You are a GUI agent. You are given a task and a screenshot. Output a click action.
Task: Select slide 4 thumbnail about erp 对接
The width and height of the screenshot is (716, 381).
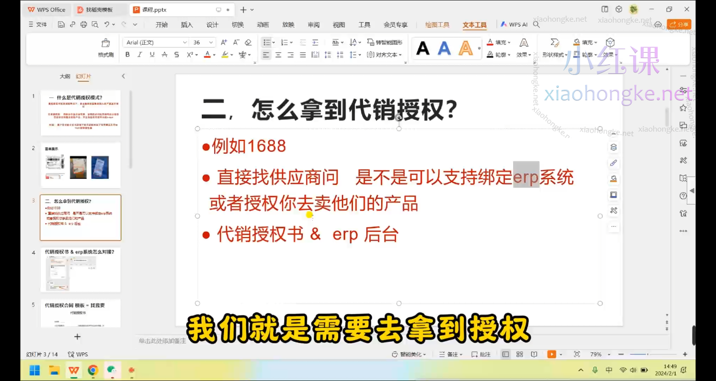(x=80, y=269)
